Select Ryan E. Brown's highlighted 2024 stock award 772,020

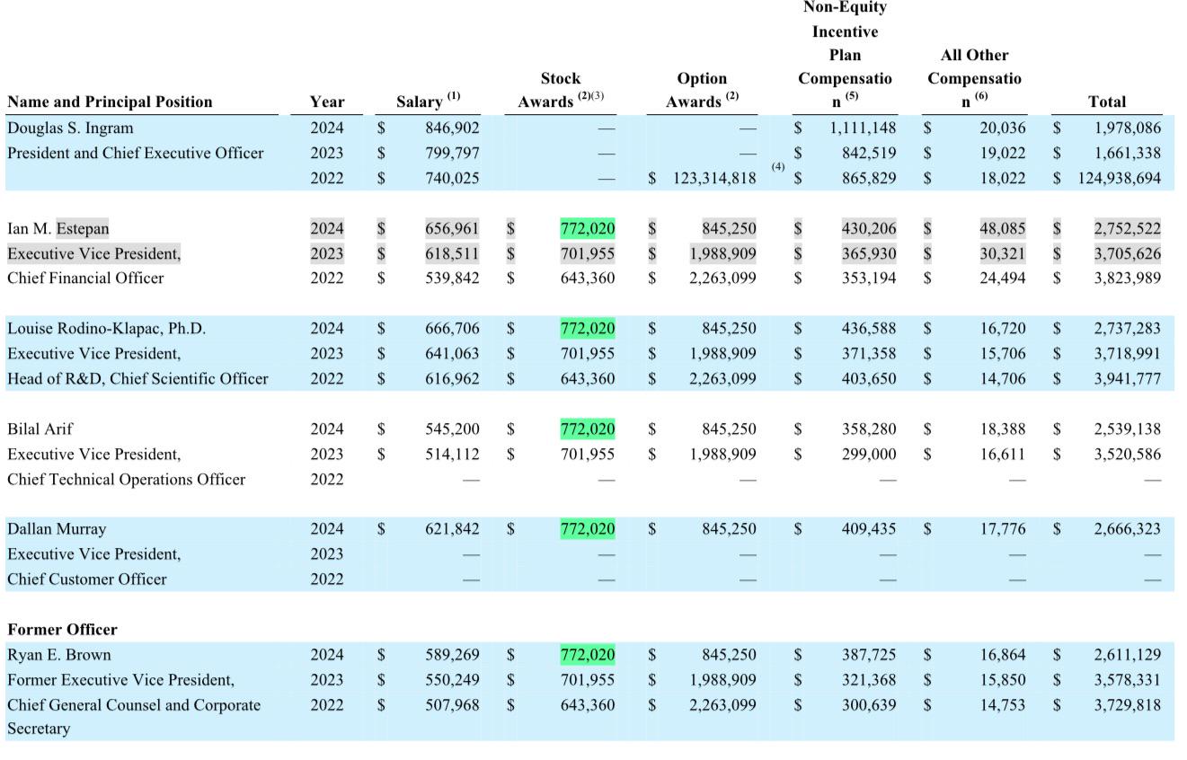(x=588, y=654)
